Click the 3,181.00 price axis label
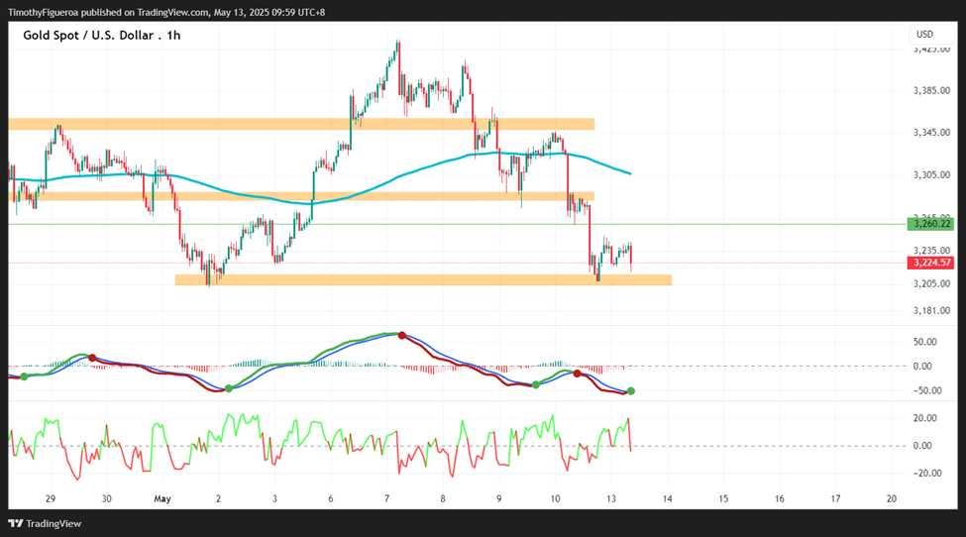This screenshot has width=966, height=537. [931, 310]
